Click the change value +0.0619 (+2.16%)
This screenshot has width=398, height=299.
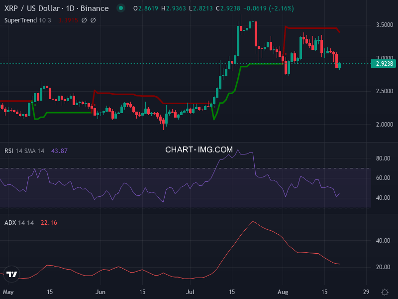pos(268,8)
